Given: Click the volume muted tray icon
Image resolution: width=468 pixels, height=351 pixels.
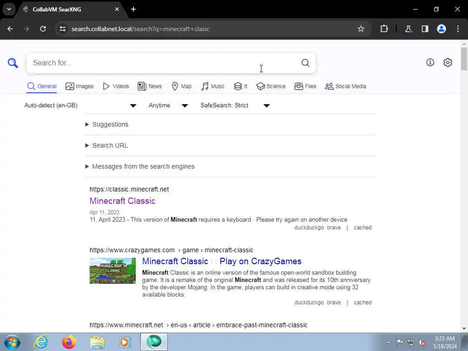Looking at the screenshot, I should [422, 343].
